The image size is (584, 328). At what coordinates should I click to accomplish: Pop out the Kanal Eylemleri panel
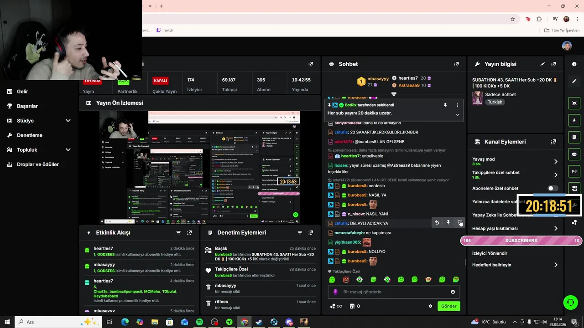point(553,142)
